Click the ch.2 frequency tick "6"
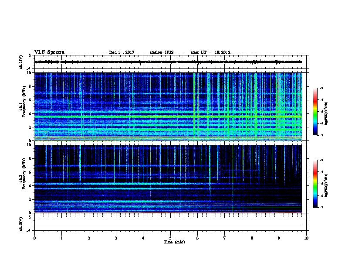Image resolution: width=345 pixels, height=267 pixels. 30,172
